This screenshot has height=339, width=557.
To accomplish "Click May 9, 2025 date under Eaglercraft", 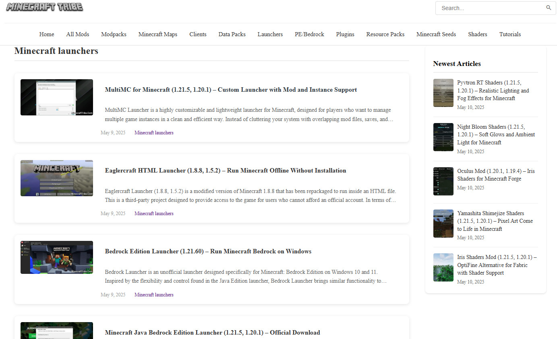I will [113, 214].
